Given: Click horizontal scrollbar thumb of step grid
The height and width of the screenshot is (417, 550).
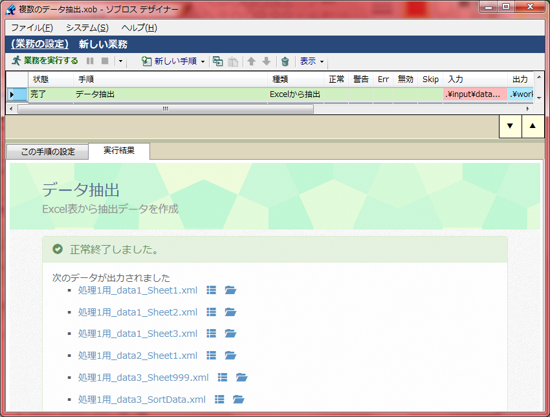Looking at the screenshot, I should pyautogui.click(x=166, y=109).
